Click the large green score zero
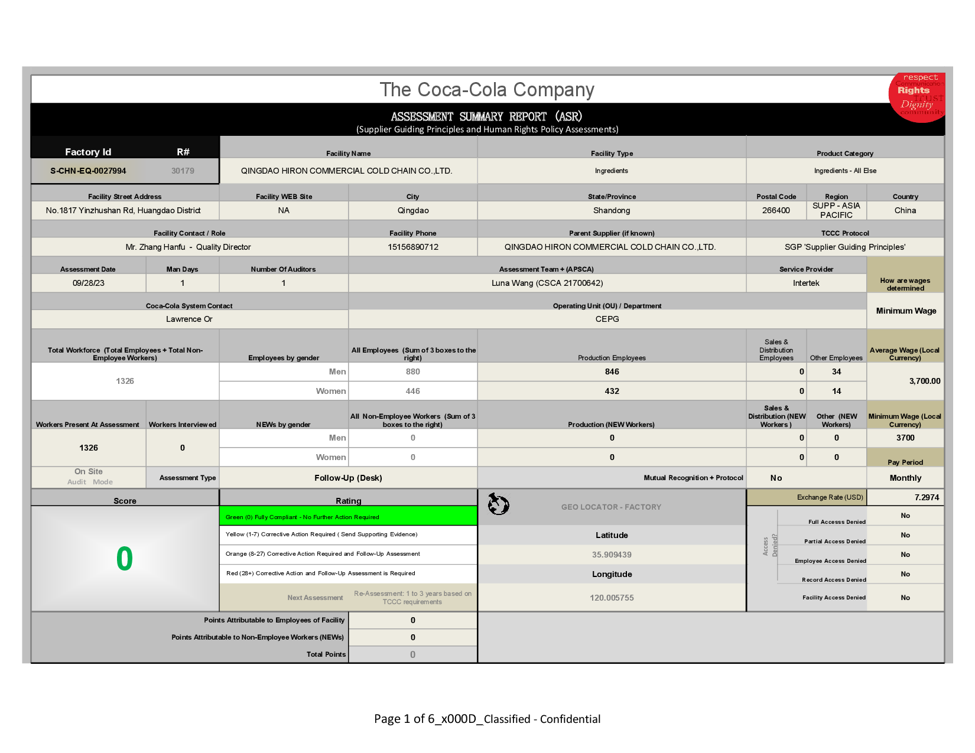This screenshot has width=975, height=753. pyautogui.click(x=124, y=559)
